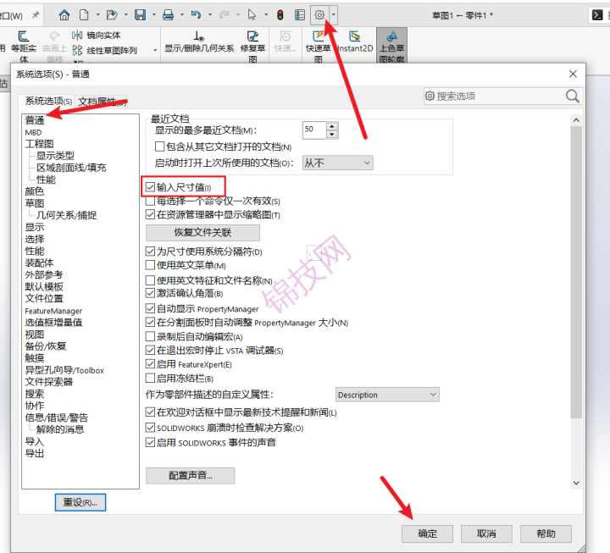The image size is (610, 553).
Task: Click Repair Sketch (修复草图) tool
Action: pos(252,47)
